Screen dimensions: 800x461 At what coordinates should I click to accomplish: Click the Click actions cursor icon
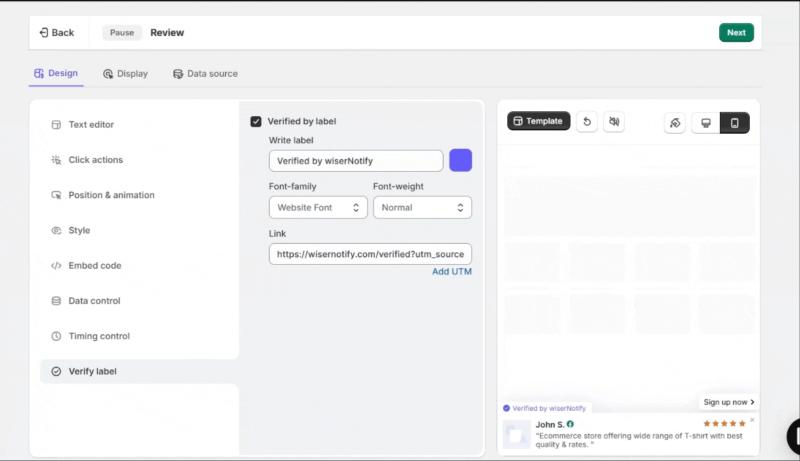click(56, 160)
